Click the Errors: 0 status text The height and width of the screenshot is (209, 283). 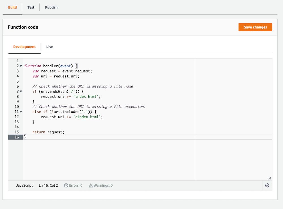point(76,185)
